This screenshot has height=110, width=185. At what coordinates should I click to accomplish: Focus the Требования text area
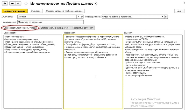[93, 78]
